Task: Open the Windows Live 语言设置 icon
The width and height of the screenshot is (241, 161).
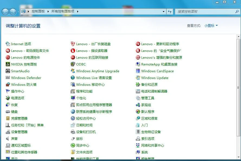Action: pos(73,78)
